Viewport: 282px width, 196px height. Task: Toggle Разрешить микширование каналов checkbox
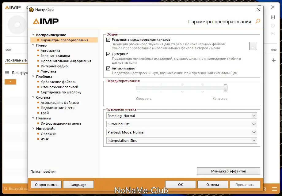[108, 40]
